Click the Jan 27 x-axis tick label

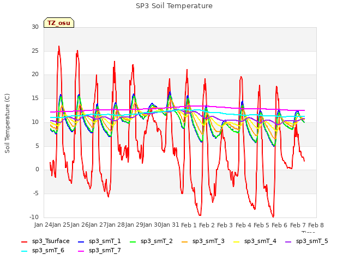[x=98, y=225]
